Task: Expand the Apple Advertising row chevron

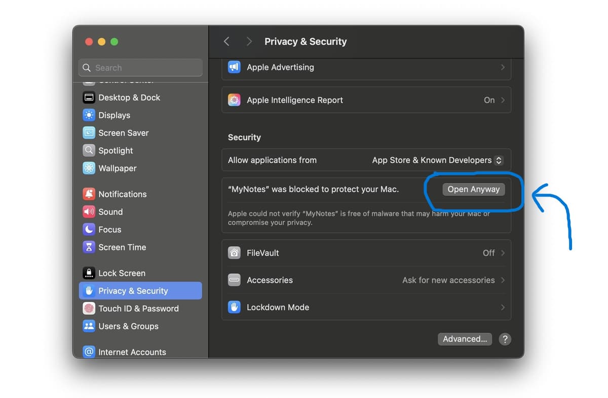Action: pyautogui.click(x=503, y=67)
